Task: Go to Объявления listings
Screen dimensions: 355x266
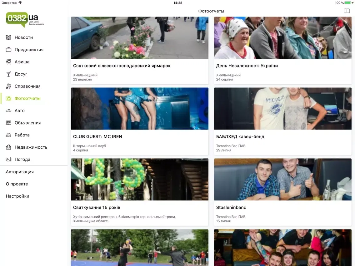Action: [x=34, y=123]
